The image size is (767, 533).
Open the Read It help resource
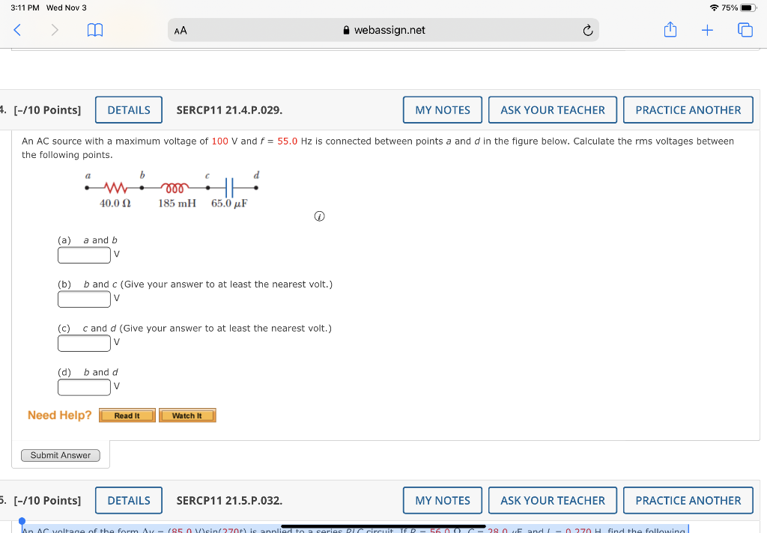coord(127,415)
